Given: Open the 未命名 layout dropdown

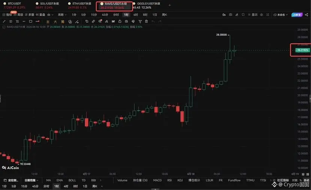Looking at the screenshot, I should coord(281,15).
